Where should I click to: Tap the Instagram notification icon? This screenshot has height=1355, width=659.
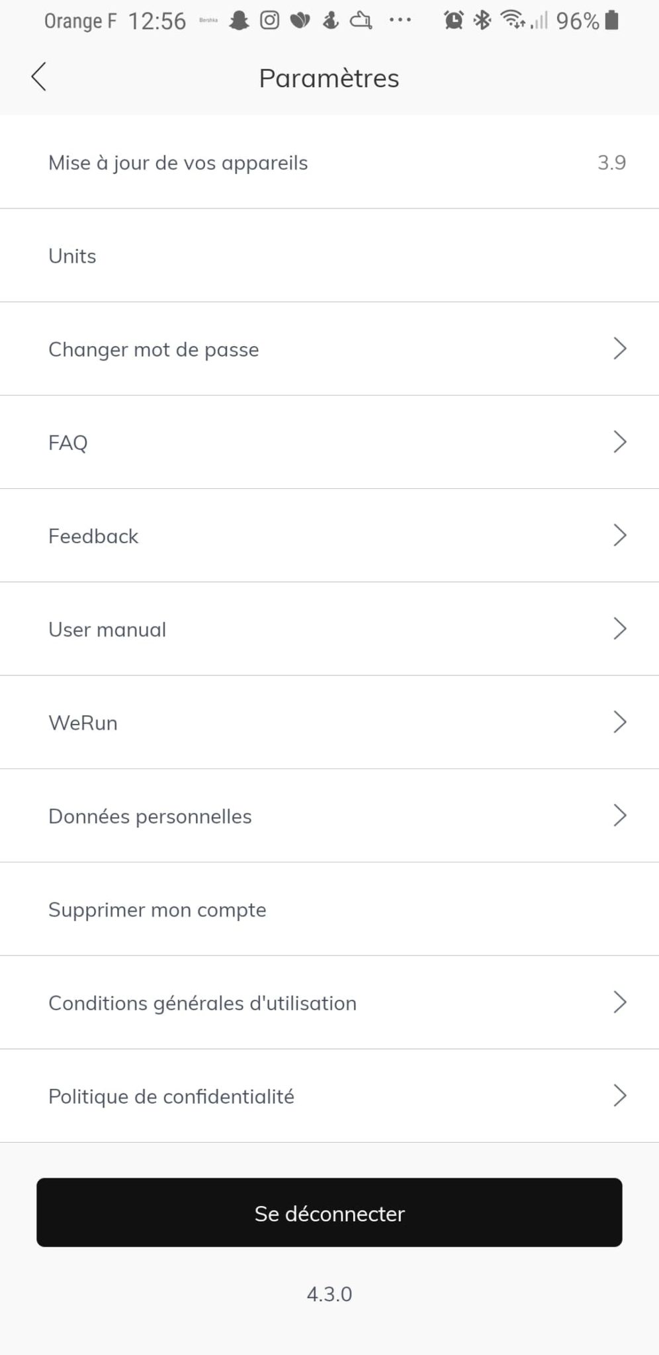tap(269, 21)
